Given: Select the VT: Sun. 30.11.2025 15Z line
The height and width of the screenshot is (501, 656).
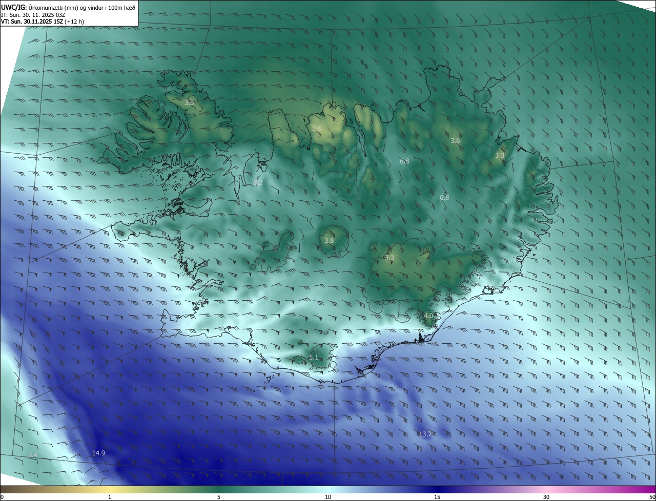Looking at the screenshot, I should [x=43, y=22].
